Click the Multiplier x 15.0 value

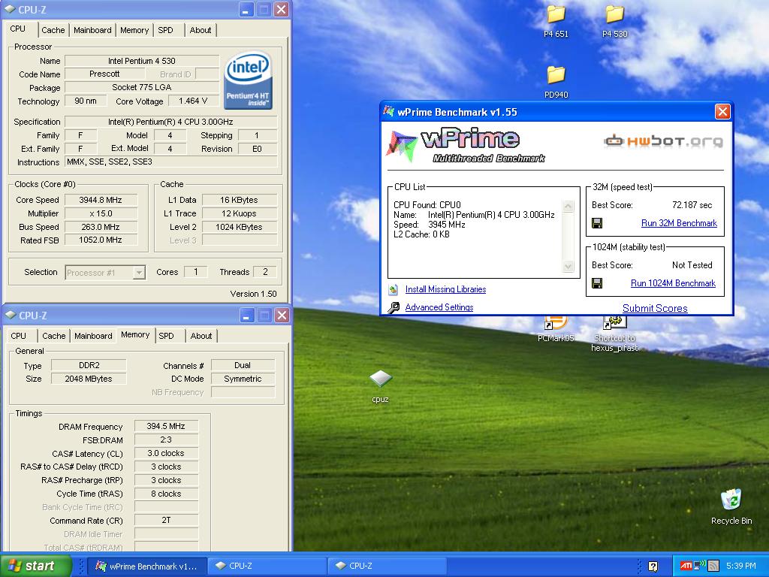point(101,213)
